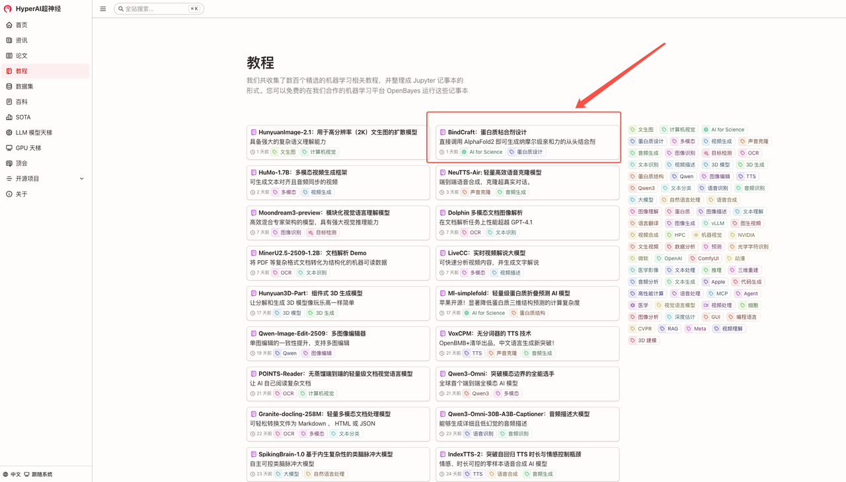Open the 关于 info page
846x482 pixels.
pyautogui.click(x=22, y=194)
